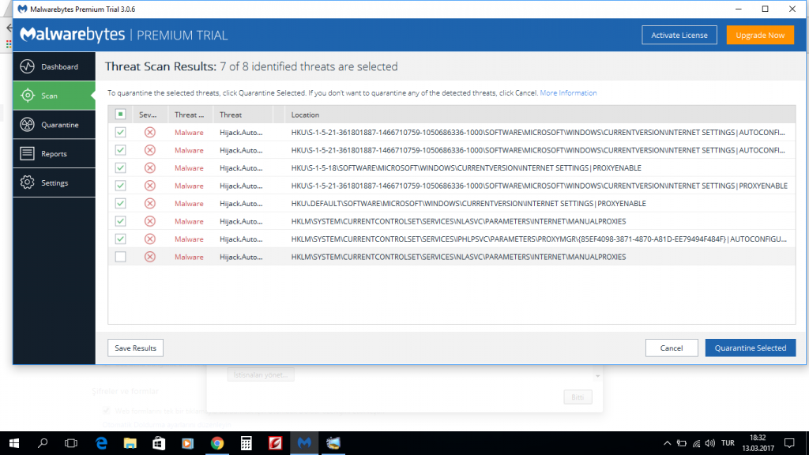
Task: Open the Windows Start menu
Action: (14, 443)
